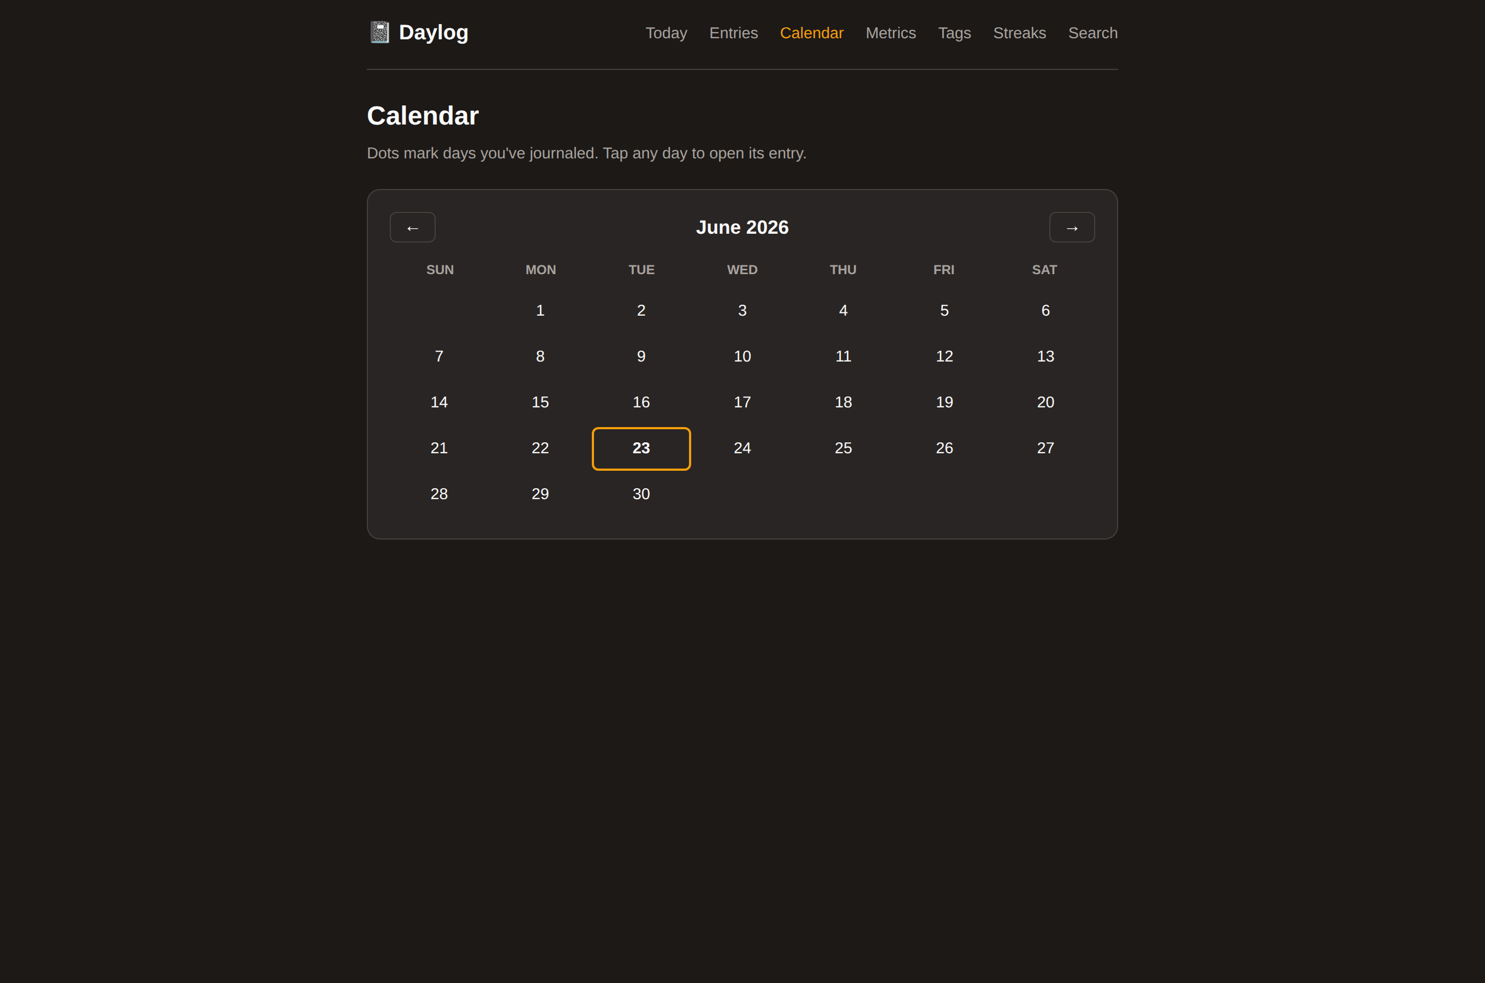Click the Calendar page heading
1485x983 pixels.
[x=423, y=116]
